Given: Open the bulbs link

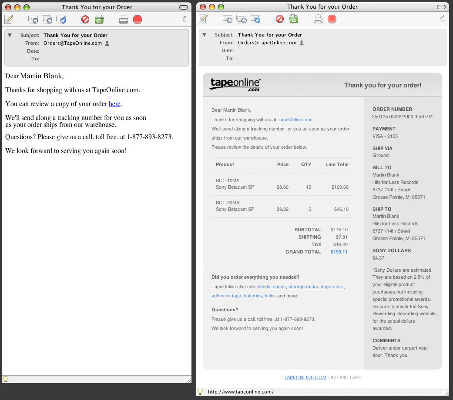Looking at the screenshot, I should (x=270, y=296).
